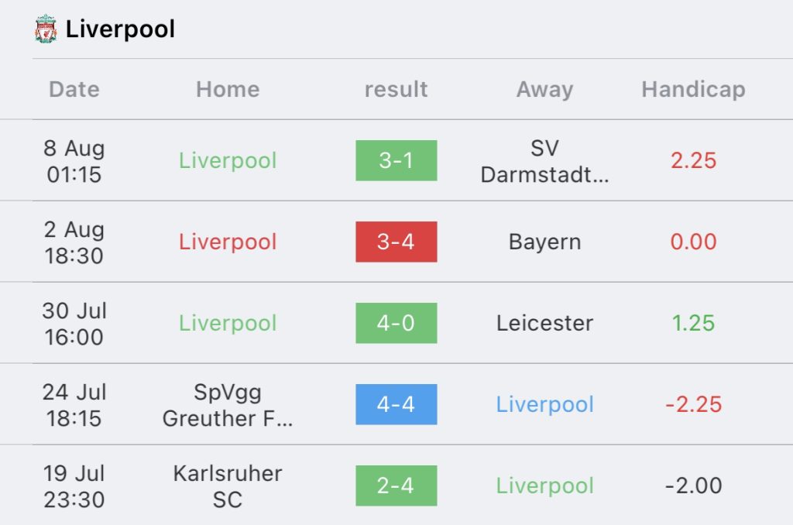The width and height of the screenshot is (793, 525).
Task: Select the Home column header
Action: pos(228,90)
